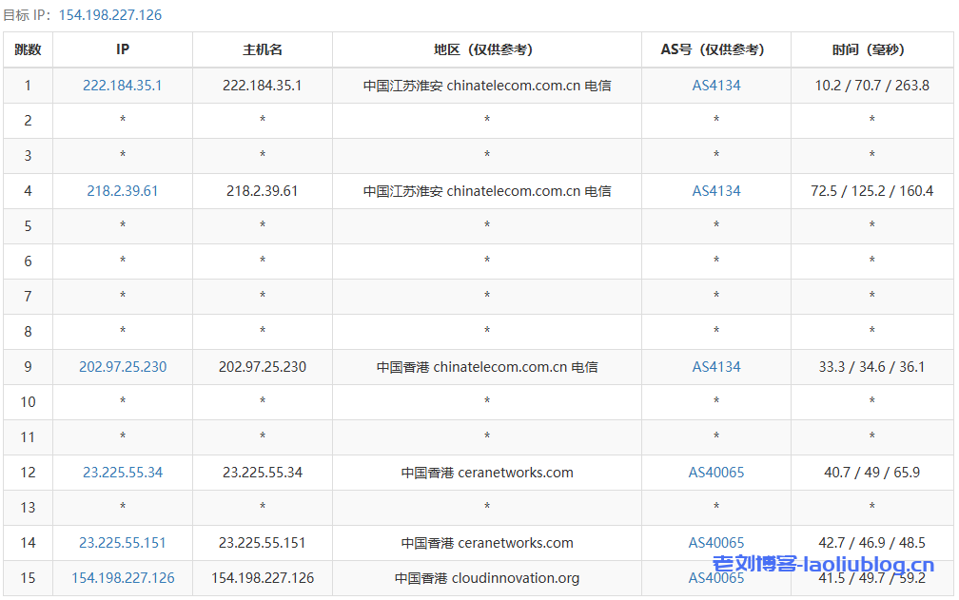Click the AS4134 link in hop 4 row
959x600 pixels.
pos(716,191)
